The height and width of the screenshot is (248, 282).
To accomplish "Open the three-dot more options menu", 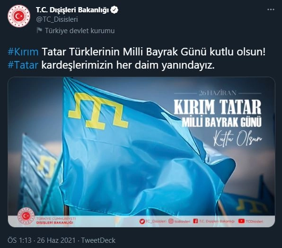I will click(x=271, y=9).
